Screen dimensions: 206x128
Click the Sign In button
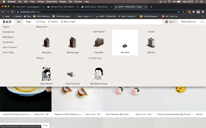pyautogui.click(x=170, y=22)
